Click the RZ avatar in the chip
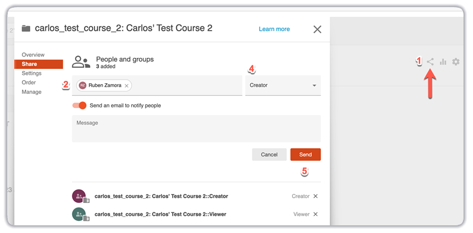 coord(82,86)
